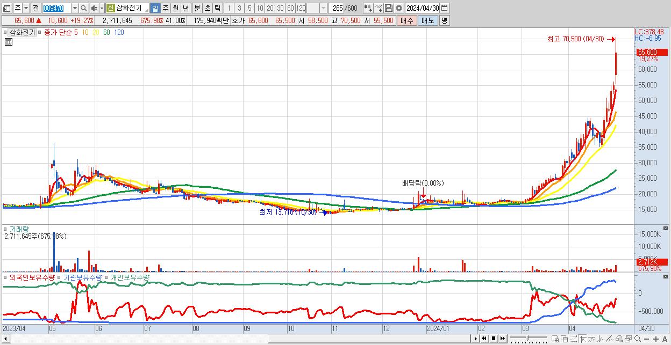Image resolution: width=671 pixels, height=345 pixels.
Task: Click the volume bar indicator icon on the bottom bar
Action: (619, 339)
